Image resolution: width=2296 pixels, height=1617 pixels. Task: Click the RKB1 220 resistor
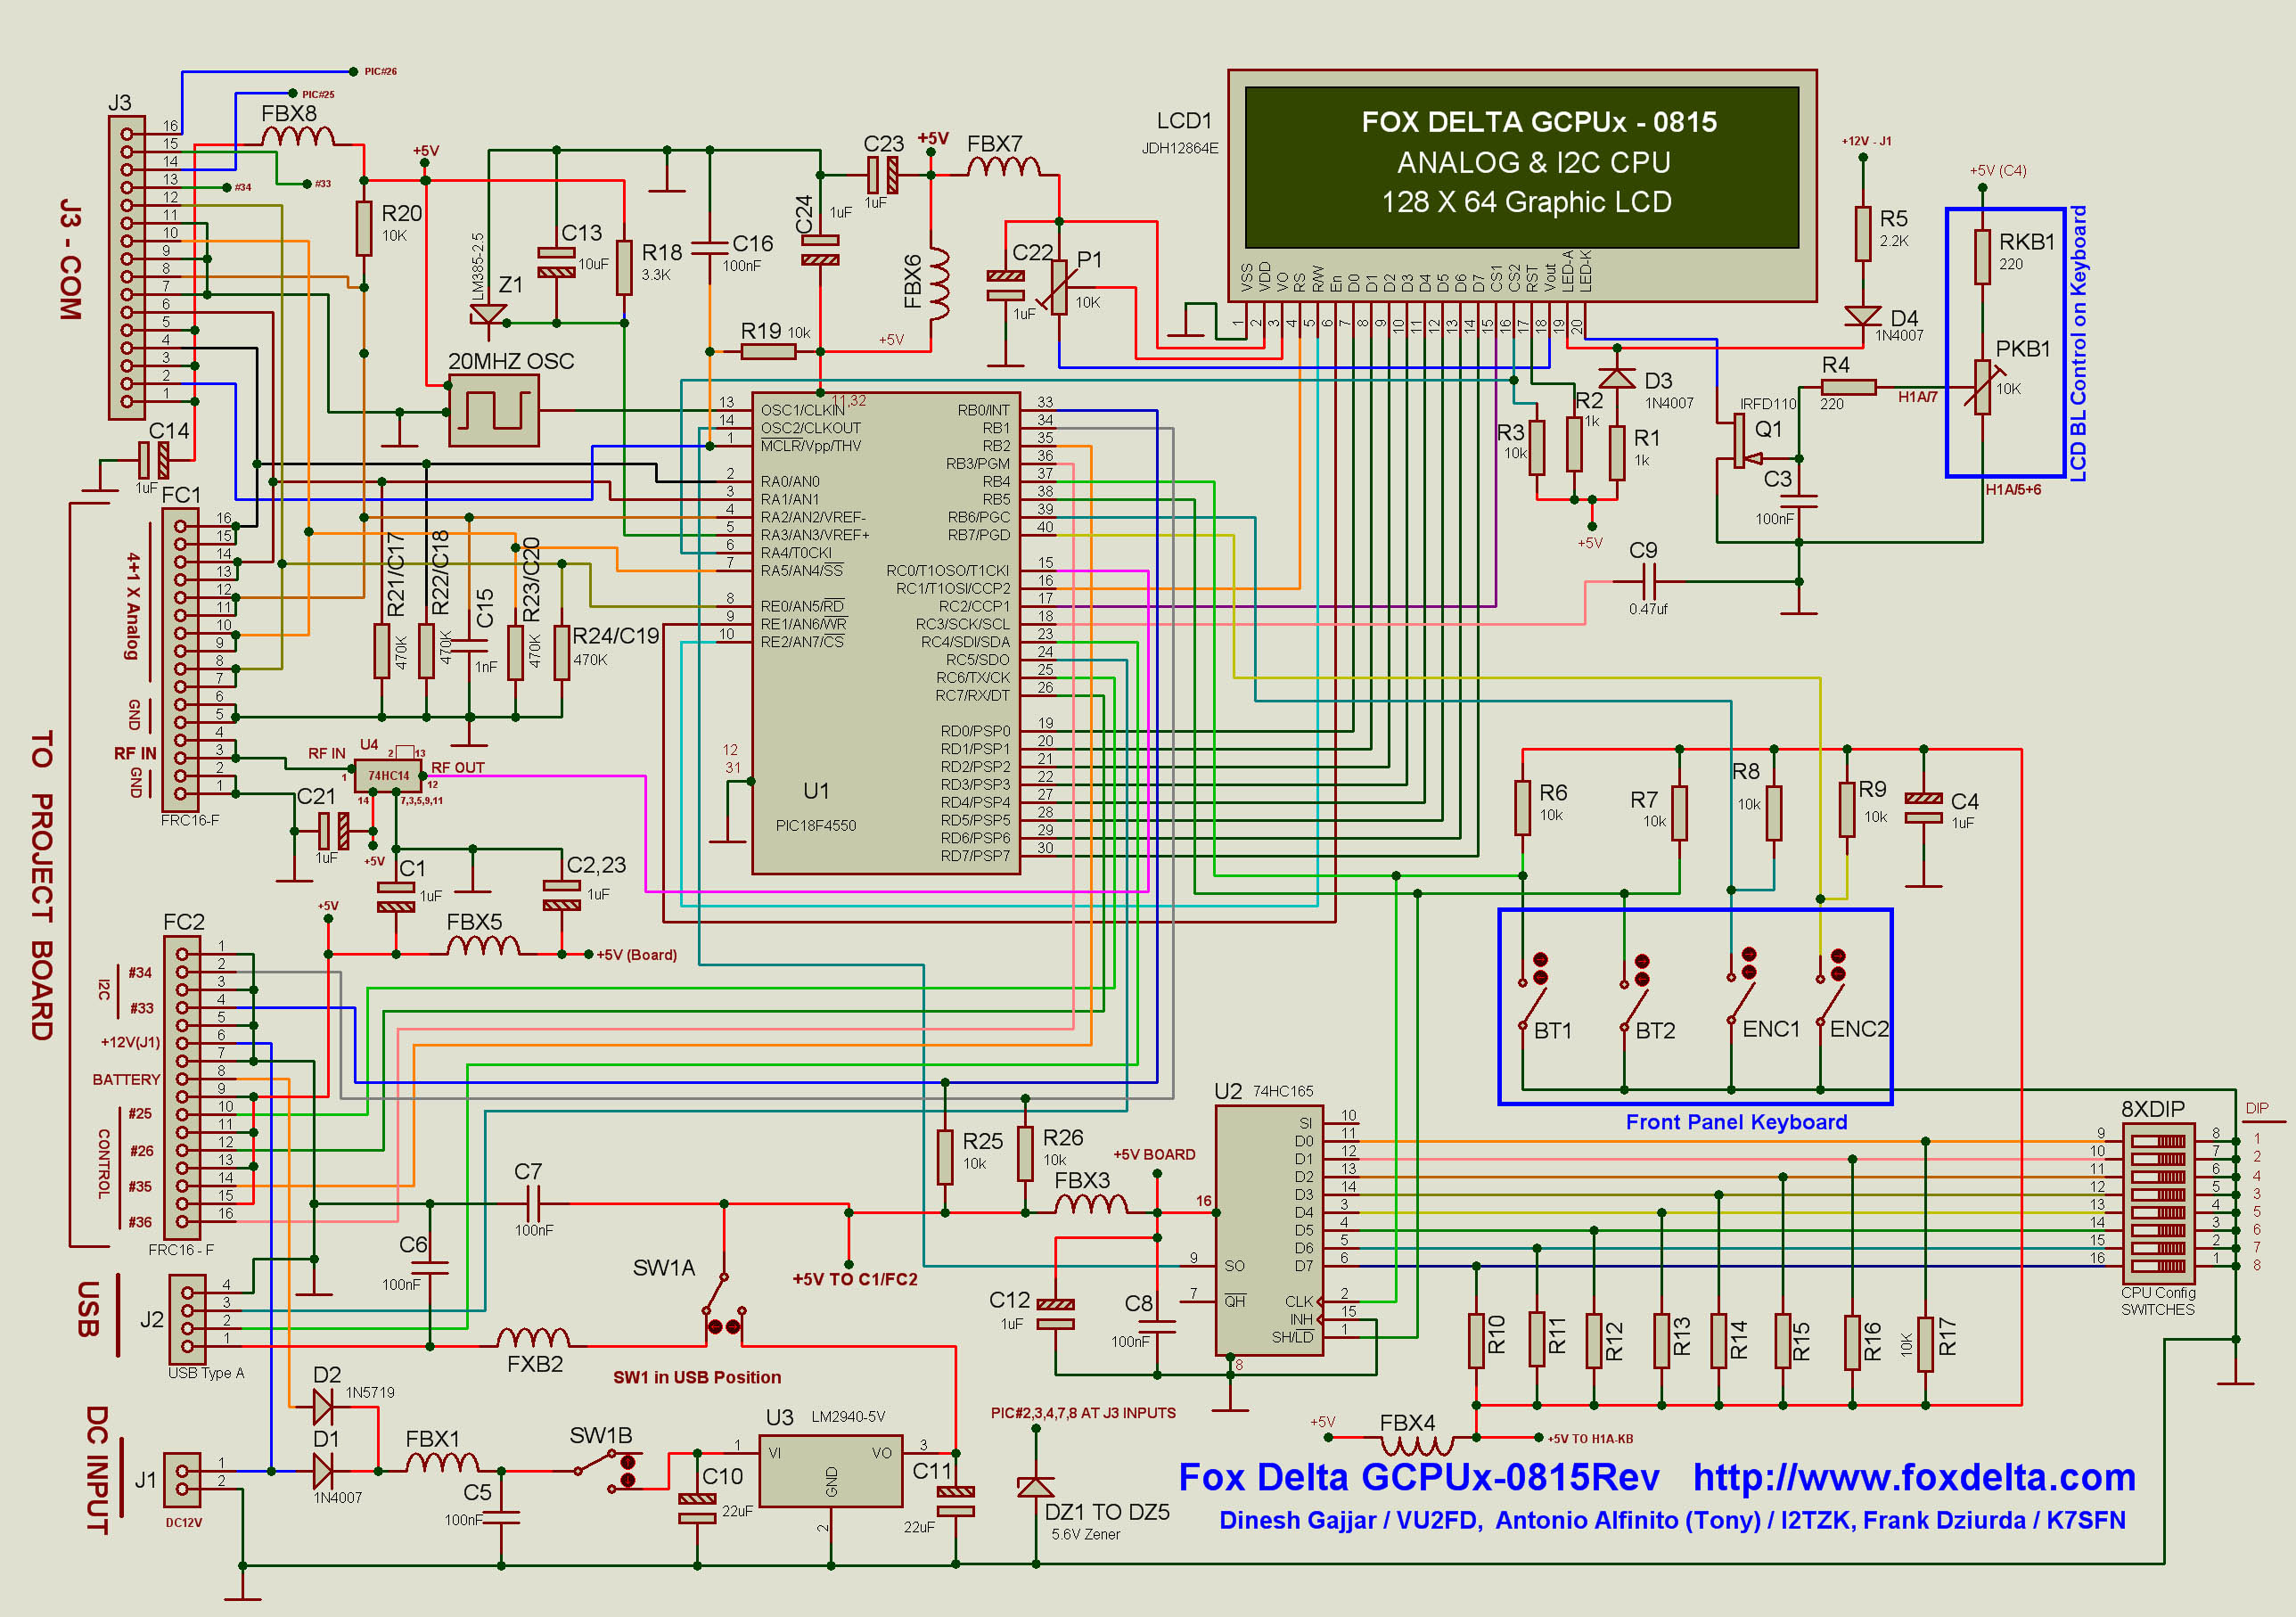pos(1982,257)
